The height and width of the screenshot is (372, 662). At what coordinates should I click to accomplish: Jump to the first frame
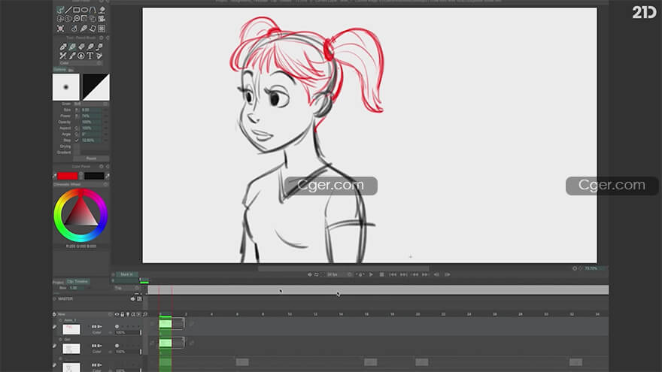pyautogui.click(x=392, y=274)
